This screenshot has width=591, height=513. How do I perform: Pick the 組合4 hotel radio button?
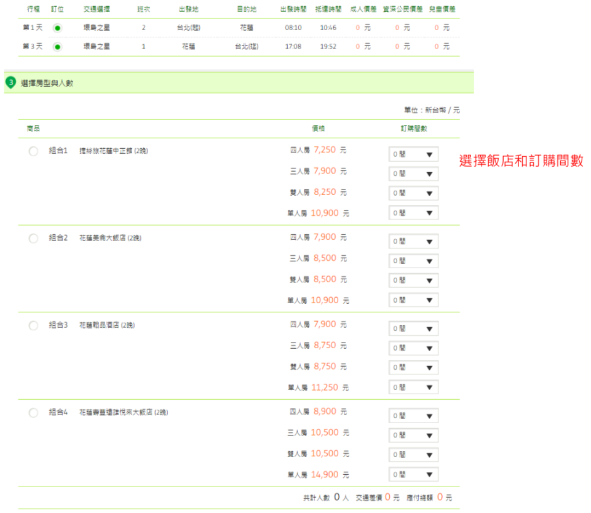[x=33, y=413]
